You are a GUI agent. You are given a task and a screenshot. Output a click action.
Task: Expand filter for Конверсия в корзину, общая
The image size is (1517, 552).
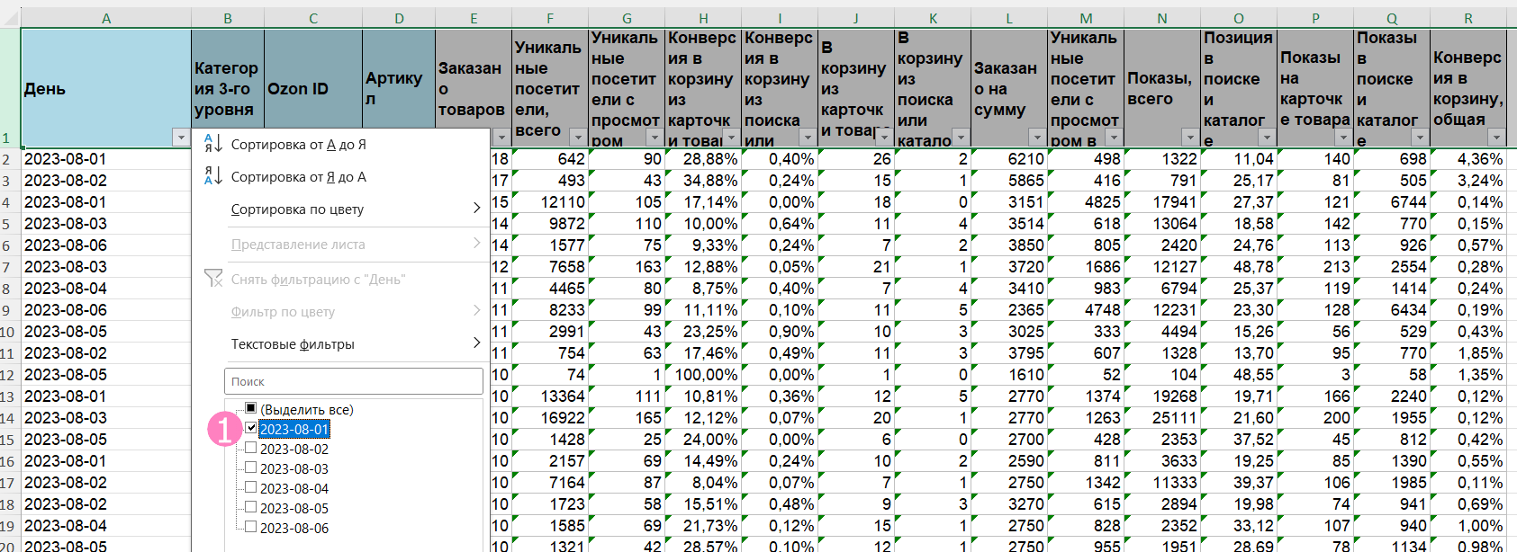tap(1496, 138)
